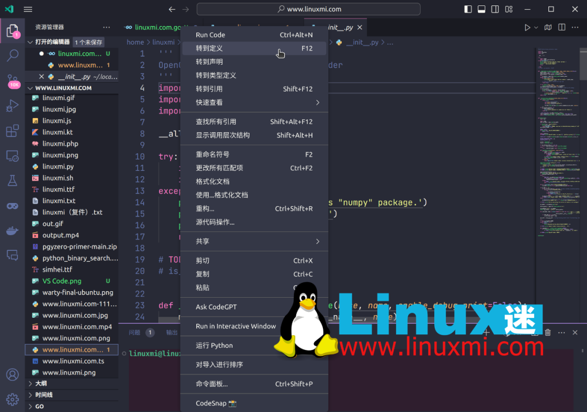Switch to 问题 problems panel tab
This screenshot has height=412, width=587.
134,333
